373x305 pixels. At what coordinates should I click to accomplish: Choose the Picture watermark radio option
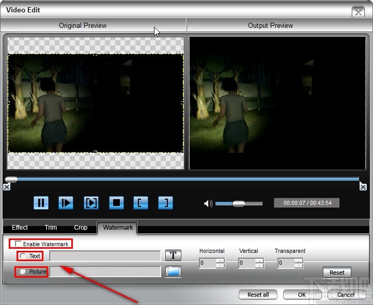coord(23,271)
